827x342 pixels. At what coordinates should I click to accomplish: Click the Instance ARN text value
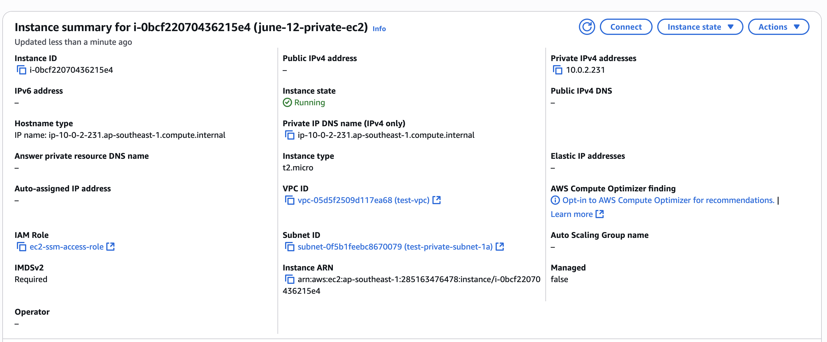tap(411, 285)
